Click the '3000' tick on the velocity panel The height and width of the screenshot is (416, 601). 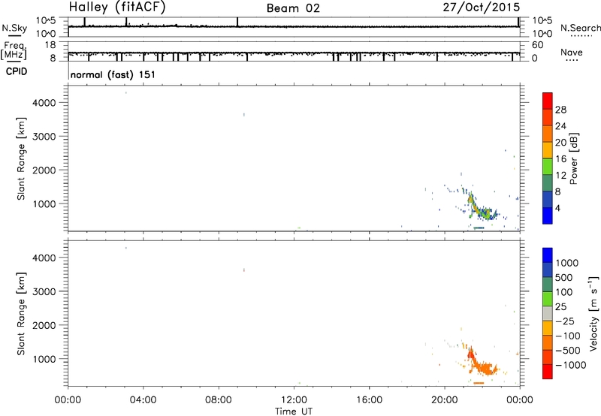pyautogui.click(x=44, y=291)
